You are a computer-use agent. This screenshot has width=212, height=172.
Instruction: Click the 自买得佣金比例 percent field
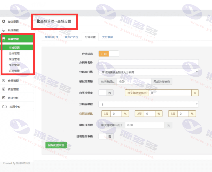point(170,93)
